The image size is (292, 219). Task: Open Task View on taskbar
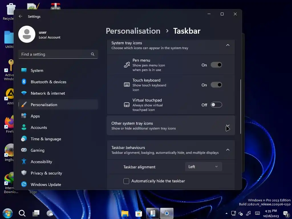36,213
